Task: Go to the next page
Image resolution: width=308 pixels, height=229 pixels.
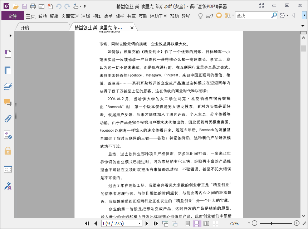Action: click(147, 223)
